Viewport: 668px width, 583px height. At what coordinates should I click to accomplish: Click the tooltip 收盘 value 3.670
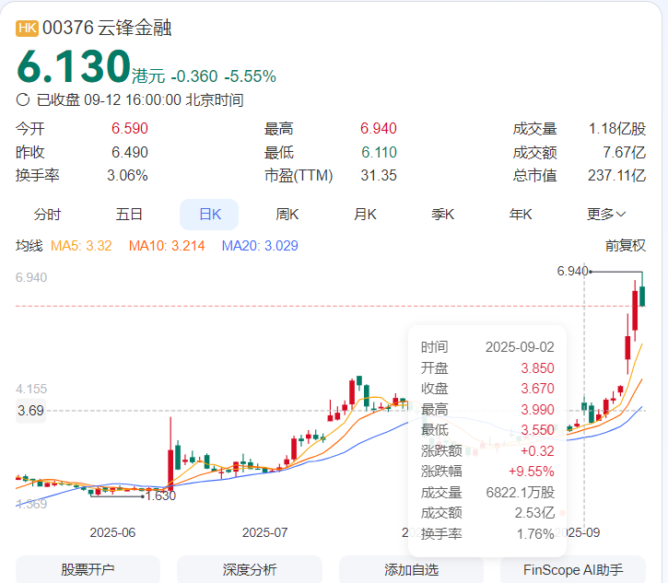coord(538,389)
